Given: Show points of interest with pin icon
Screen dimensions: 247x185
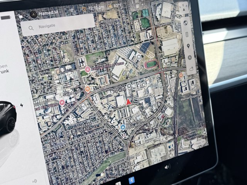Looking at the screenshot, I should click(189, 46).
